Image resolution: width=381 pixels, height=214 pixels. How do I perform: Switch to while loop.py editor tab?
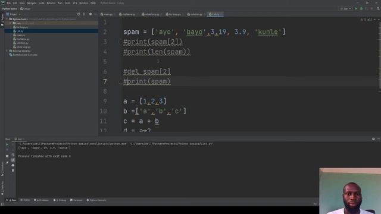151,14
